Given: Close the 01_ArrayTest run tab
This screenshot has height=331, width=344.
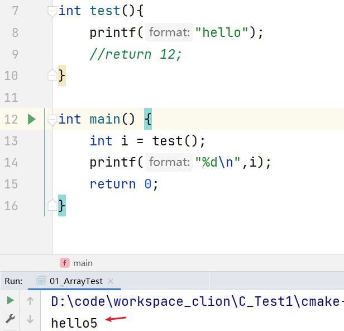Looking at the screenshot, I should click(x=110, y=281).
